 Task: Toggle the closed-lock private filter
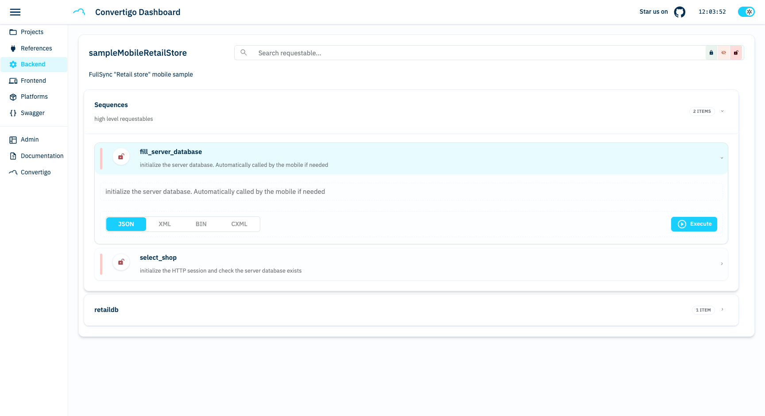711,53
